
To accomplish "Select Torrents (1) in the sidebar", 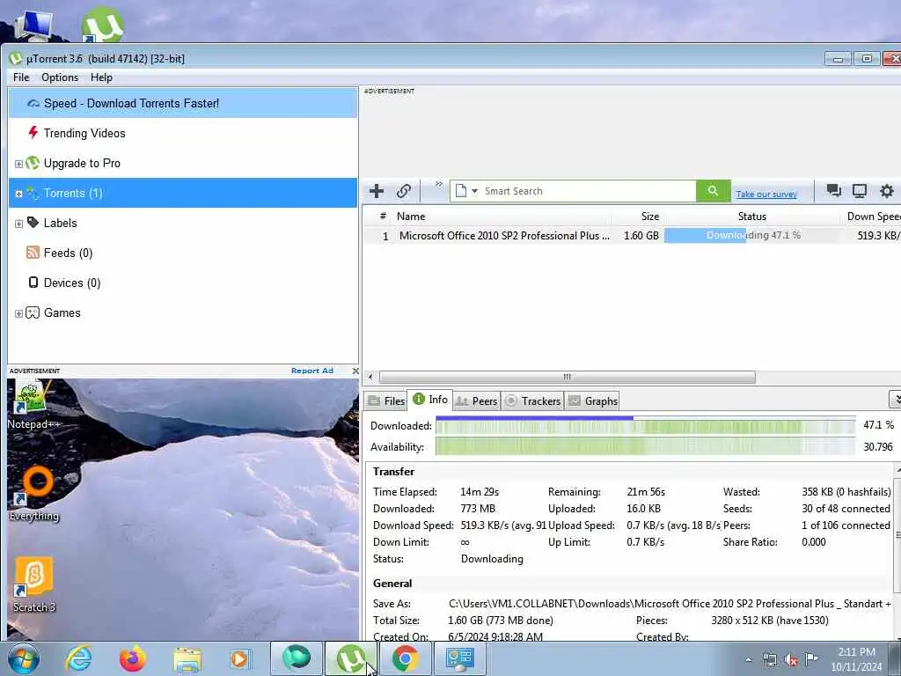I will [183, 193].
